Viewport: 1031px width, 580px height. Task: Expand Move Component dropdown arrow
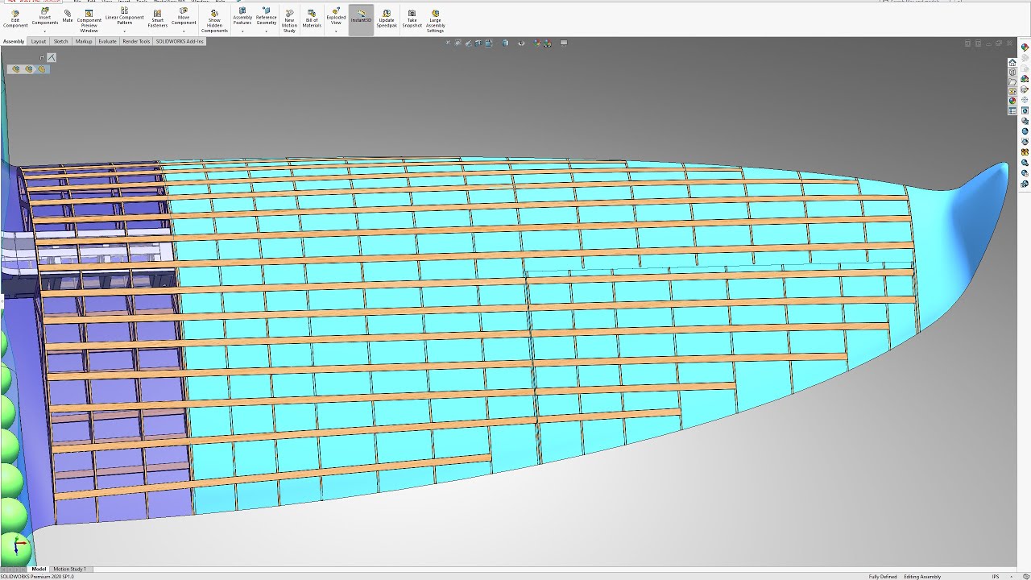(x=184, y=31)
